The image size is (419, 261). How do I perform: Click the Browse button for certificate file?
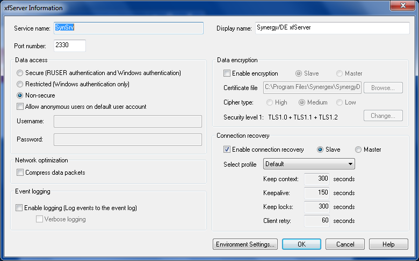pos(383,88)
